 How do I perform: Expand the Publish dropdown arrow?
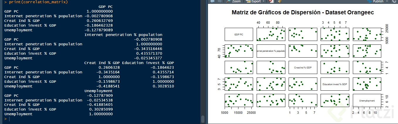387,1
